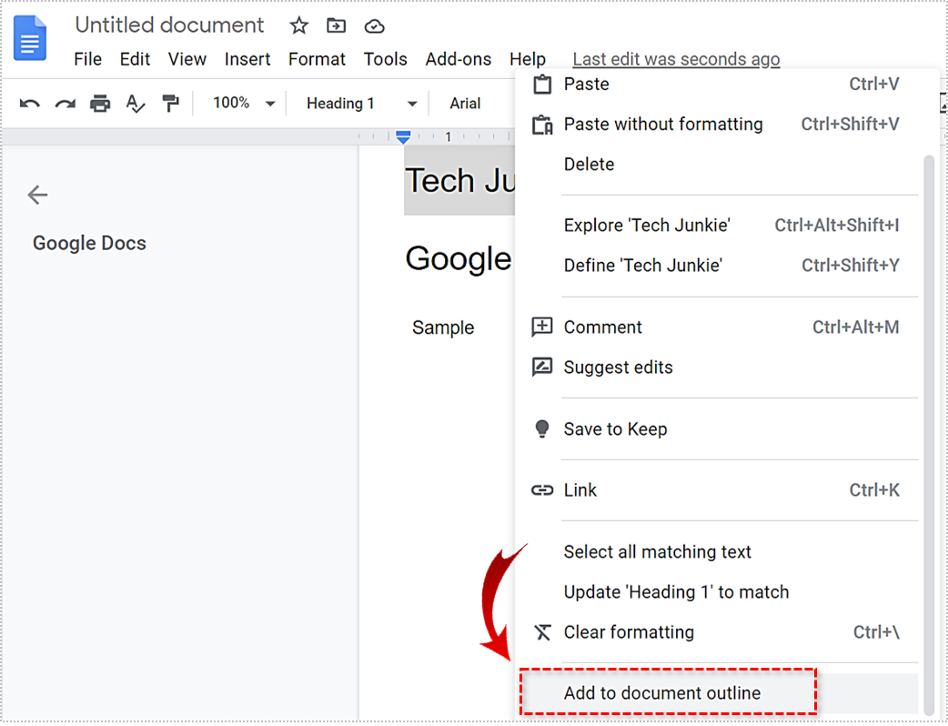Click the back arrow in the outline panel

[36, 195]
